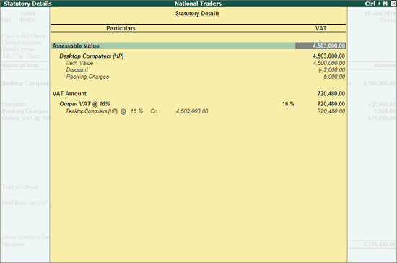Viewport: 397px width, 263px height.
Task: Click the 720,480.00 VAT Amount total
Action: pos(331,94)
